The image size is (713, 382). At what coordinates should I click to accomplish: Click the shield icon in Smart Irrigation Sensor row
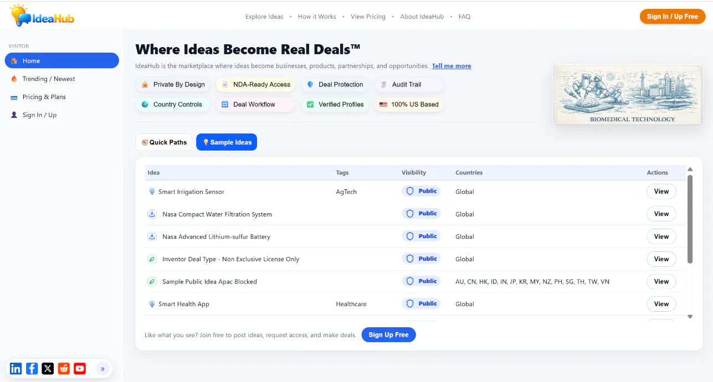[410, 191]
